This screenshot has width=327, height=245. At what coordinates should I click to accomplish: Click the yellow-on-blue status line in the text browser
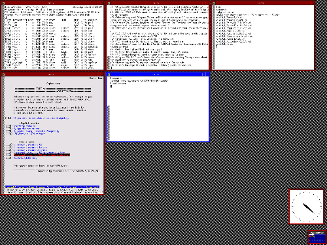point(52,187)
